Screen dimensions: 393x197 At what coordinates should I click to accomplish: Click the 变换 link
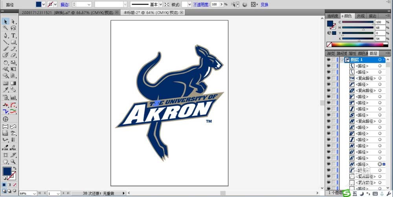(264, 4)
